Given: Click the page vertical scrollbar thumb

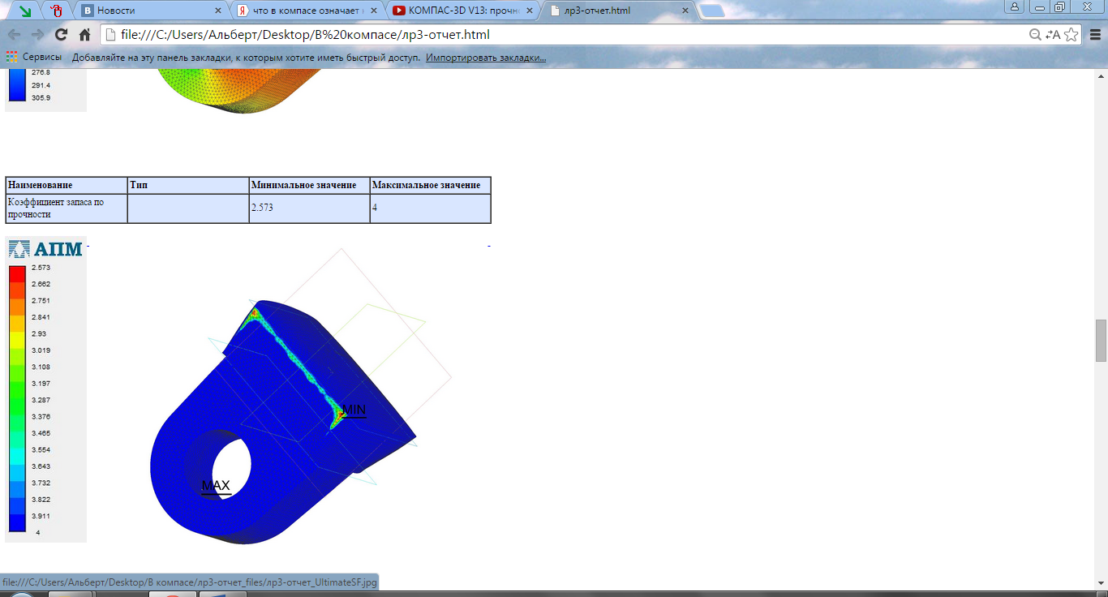Looking at the screenshot, I should pos(1101,341).
